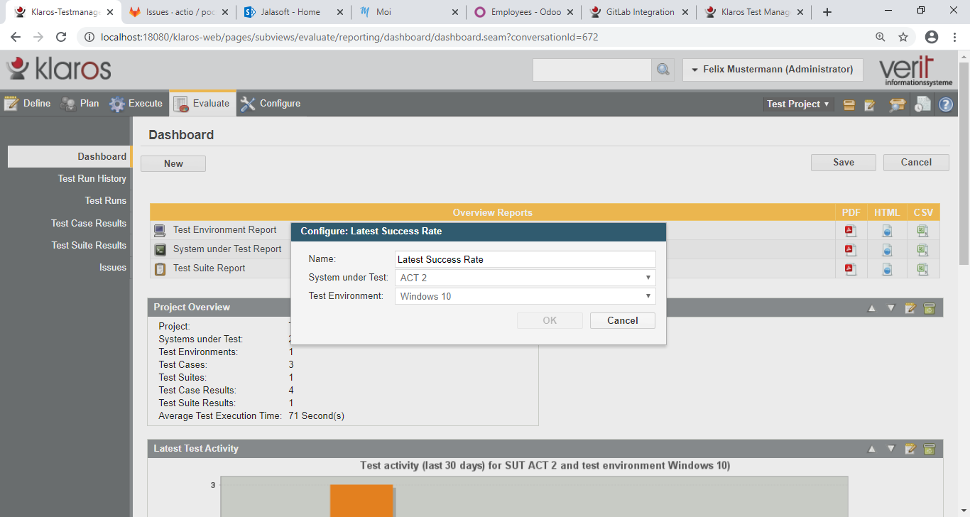Screen dimensions: 970x517
Task: Open HTML version of System under Test Report
Action: (887, 249)
